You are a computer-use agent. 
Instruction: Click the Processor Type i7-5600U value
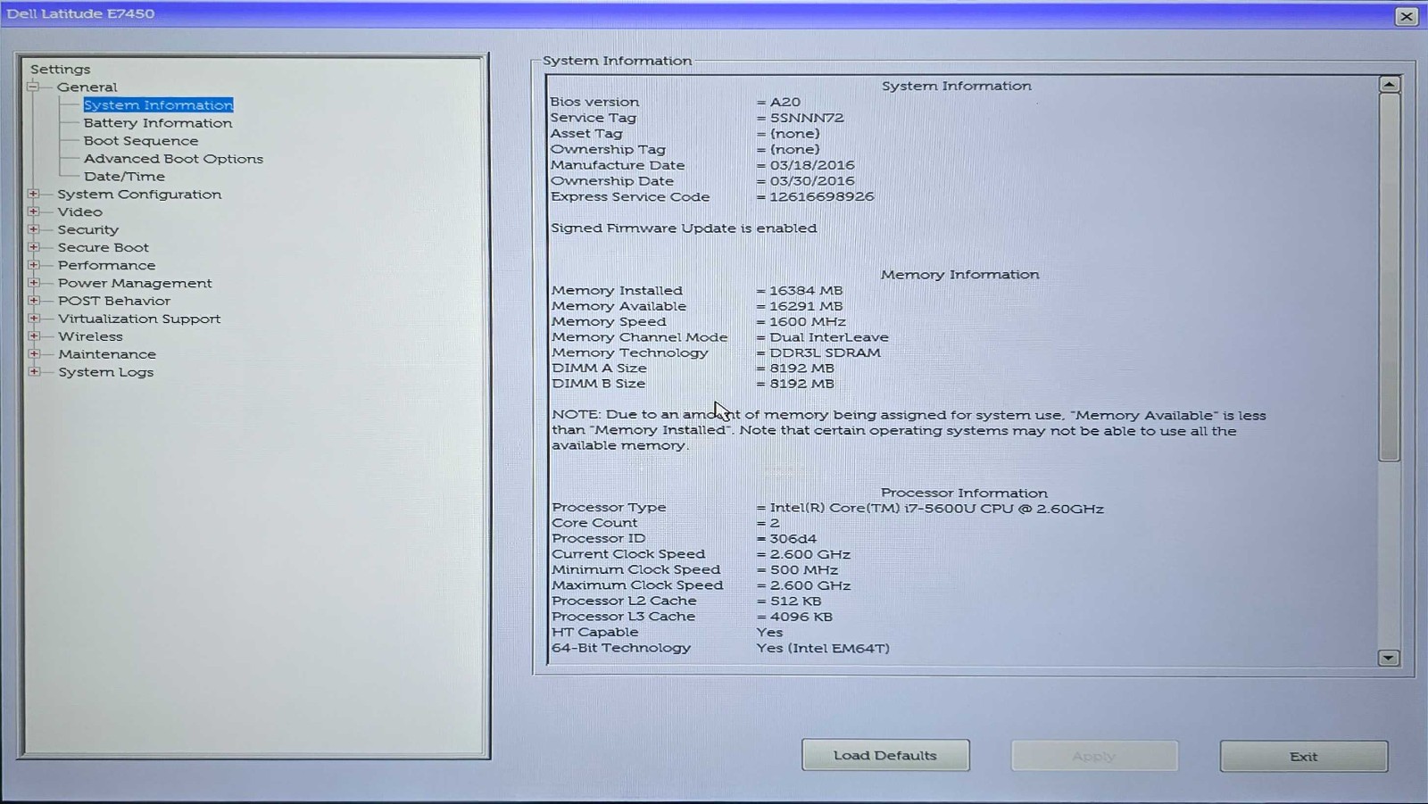coord(937,509)
